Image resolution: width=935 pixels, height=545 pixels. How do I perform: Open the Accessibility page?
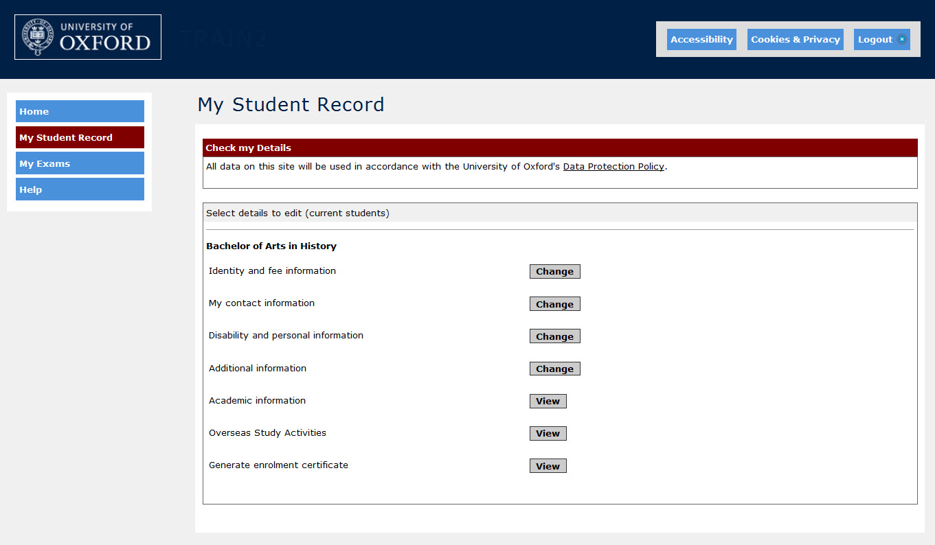tap(701, 39)
